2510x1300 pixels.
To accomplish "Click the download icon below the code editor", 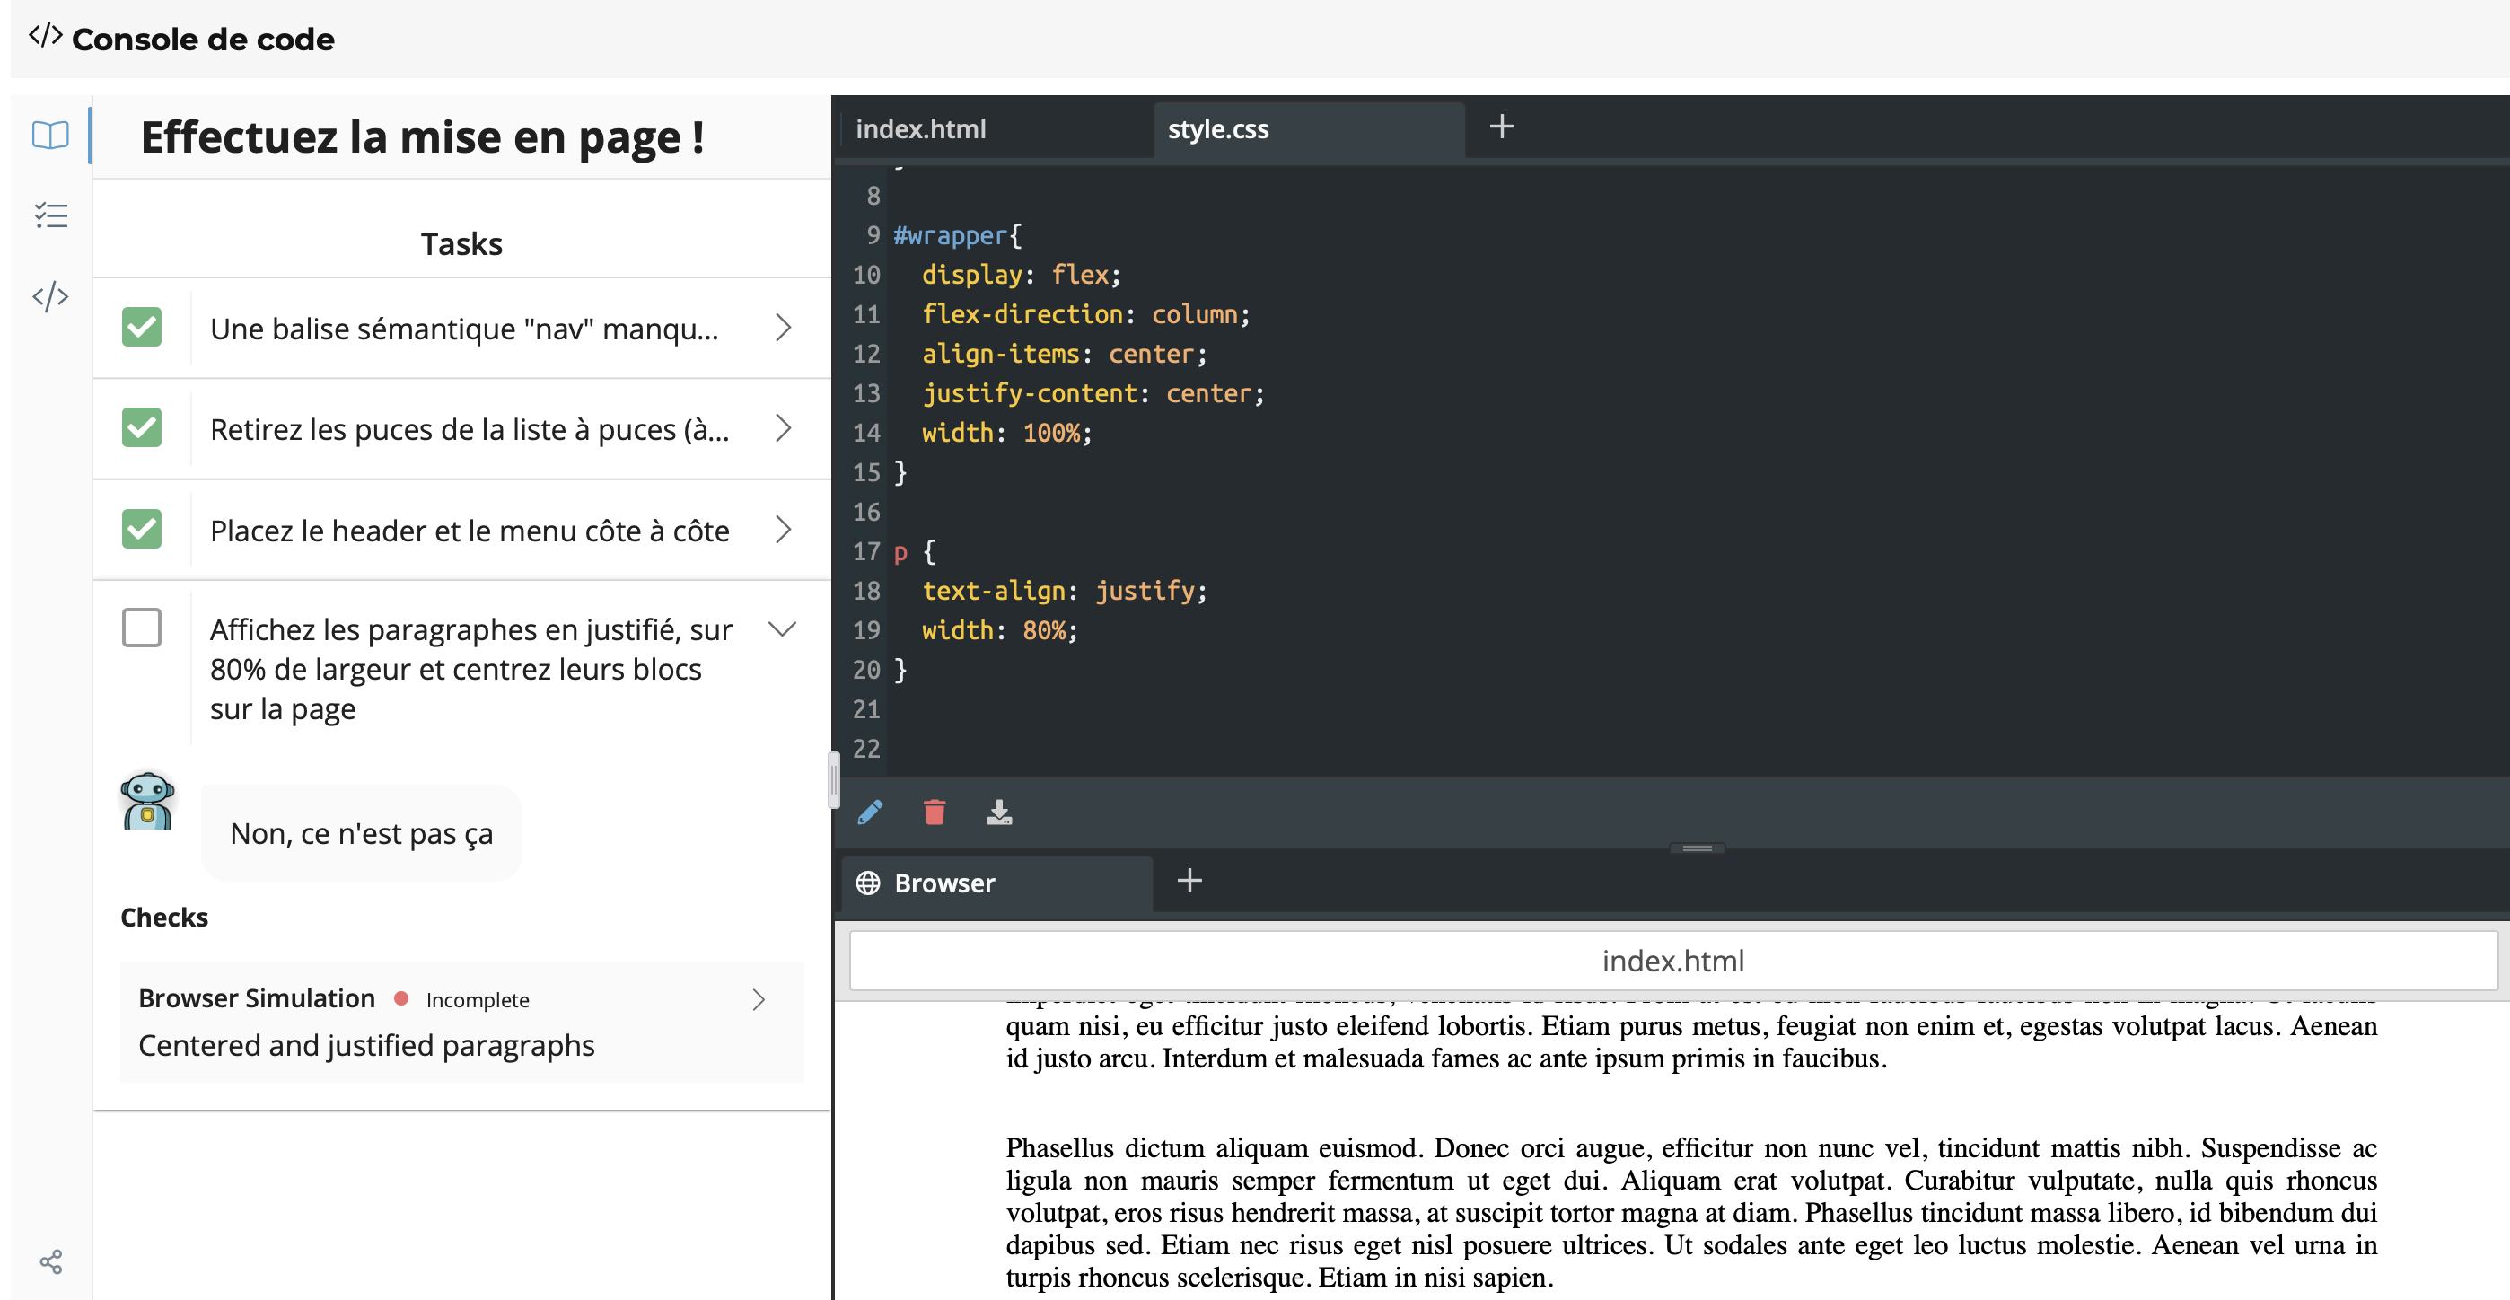I will coord(1002,812).
